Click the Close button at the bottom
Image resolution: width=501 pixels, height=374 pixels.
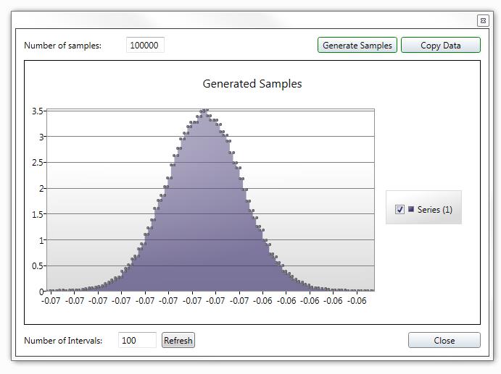click(x=444, y=340)
